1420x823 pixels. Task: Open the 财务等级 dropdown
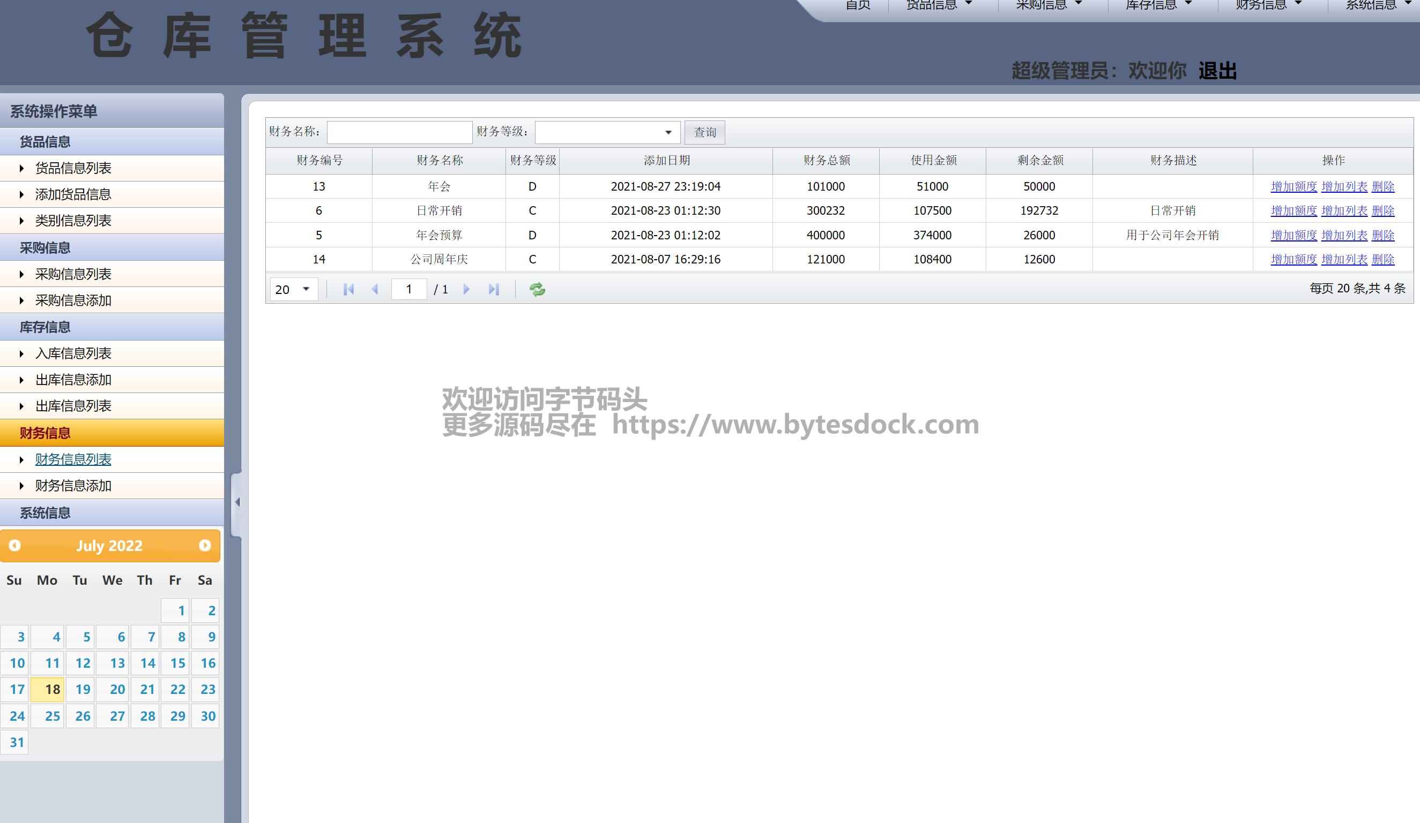(x=668, y=133)
